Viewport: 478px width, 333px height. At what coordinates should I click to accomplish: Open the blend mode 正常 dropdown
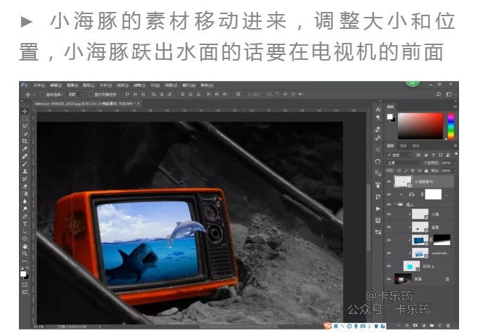coord(403,163)
